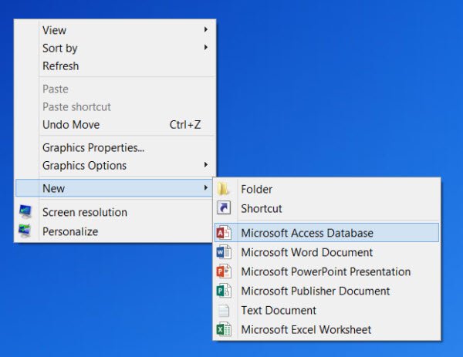This screenshot has height=357, width=463.
Task: Click the Screen resolution monitor icon
Action: pyautogui.click(x=25, y=212)
